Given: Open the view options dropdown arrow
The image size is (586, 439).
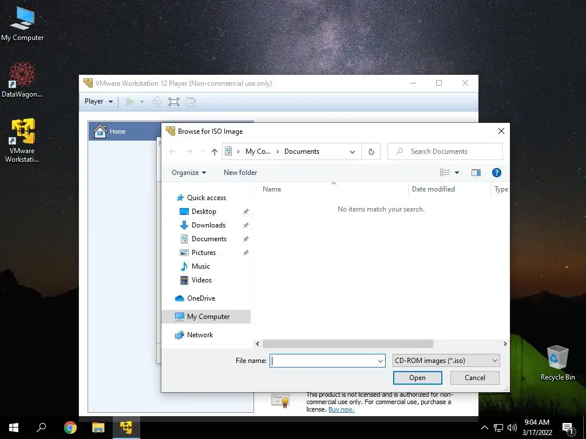Looking at the screenshot, I should (x=457, y=173).
